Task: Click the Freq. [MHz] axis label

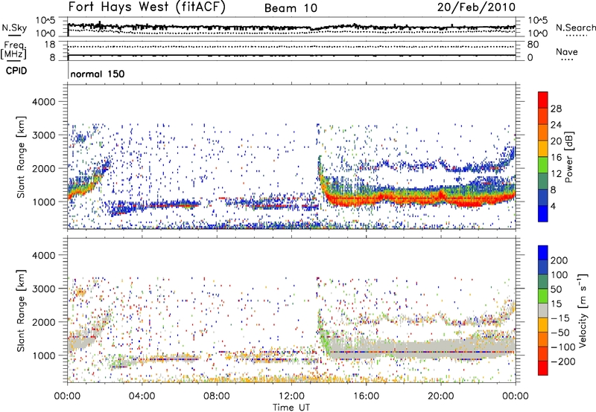Action: pos(13,51)
